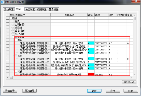Switch to the 显示设置 tab
Image resolution: width=141 pixels, height=96 pixels.
click(53, 9)
